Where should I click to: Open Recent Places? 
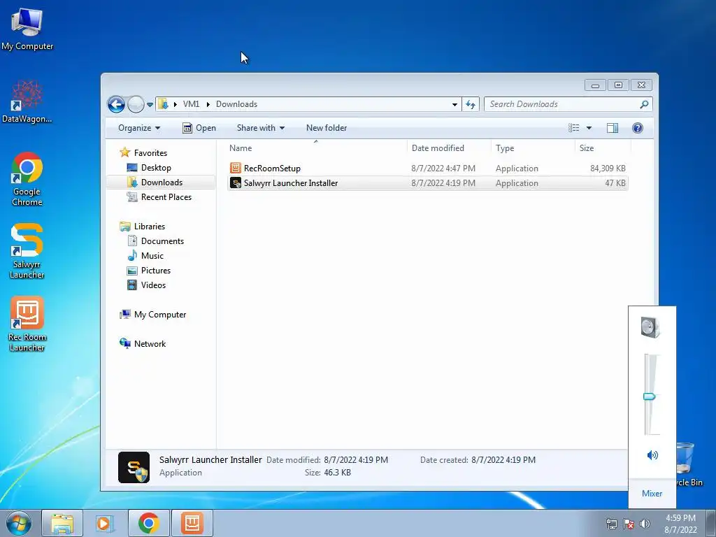click(159, 196)
